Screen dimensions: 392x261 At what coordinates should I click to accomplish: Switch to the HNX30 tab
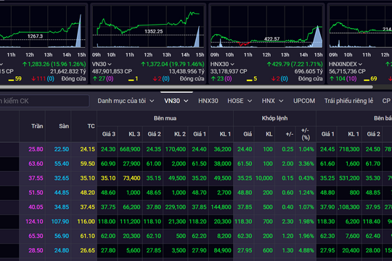point(208,101)
